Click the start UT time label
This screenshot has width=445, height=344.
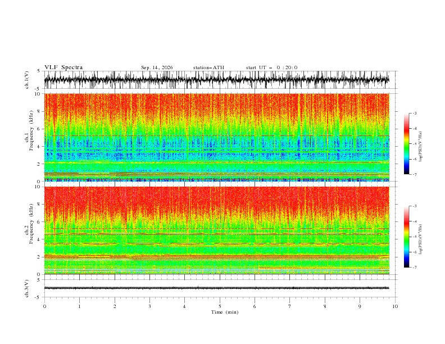(271, 67)
